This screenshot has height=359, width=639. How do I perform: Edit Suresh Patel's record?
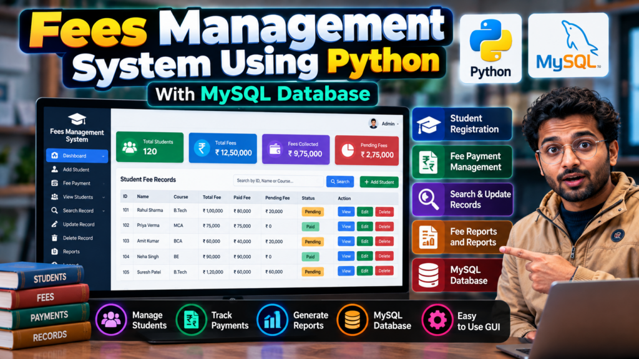364,270
